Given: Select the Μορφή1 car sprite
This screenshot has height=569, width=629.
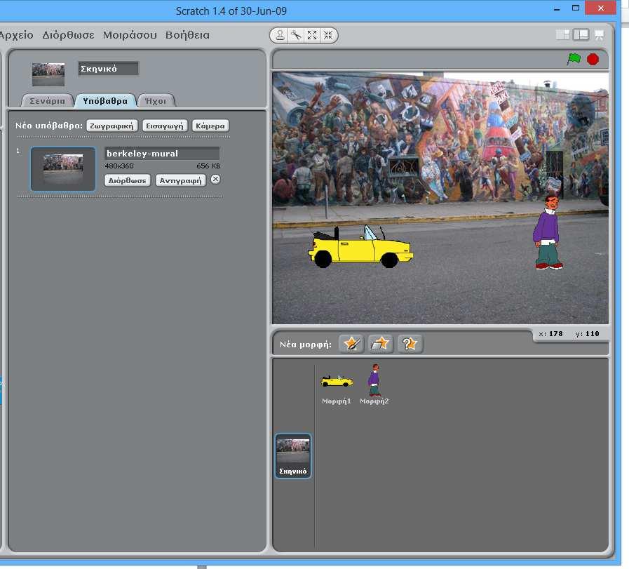Looking at the screenshot, I should tap(337, 384).
